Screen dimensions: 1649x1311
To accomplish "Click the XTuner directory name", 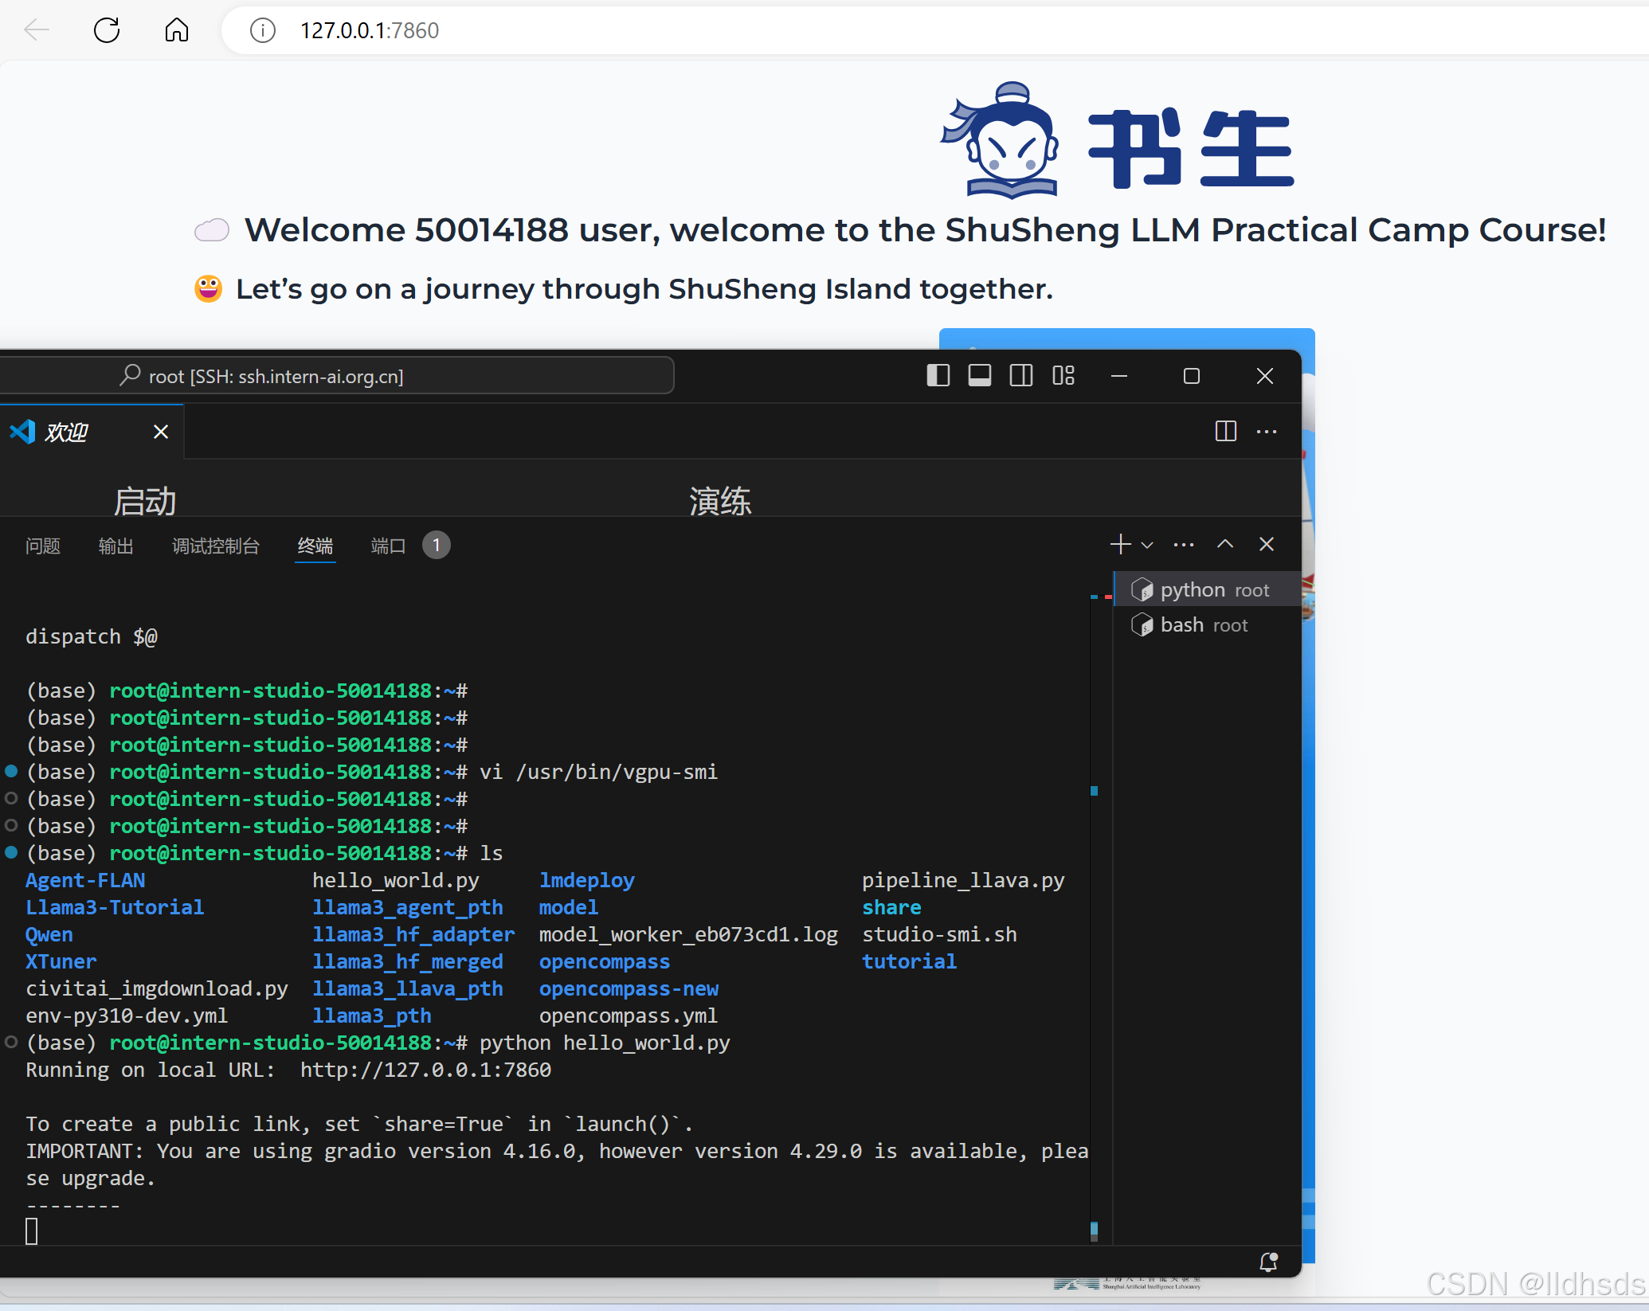I will (61, 961).
